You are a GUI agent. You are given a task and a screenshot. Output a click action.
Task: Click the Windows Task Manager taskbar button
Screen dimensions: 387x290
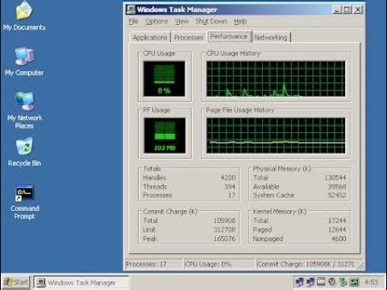click(x=81, y=283)
